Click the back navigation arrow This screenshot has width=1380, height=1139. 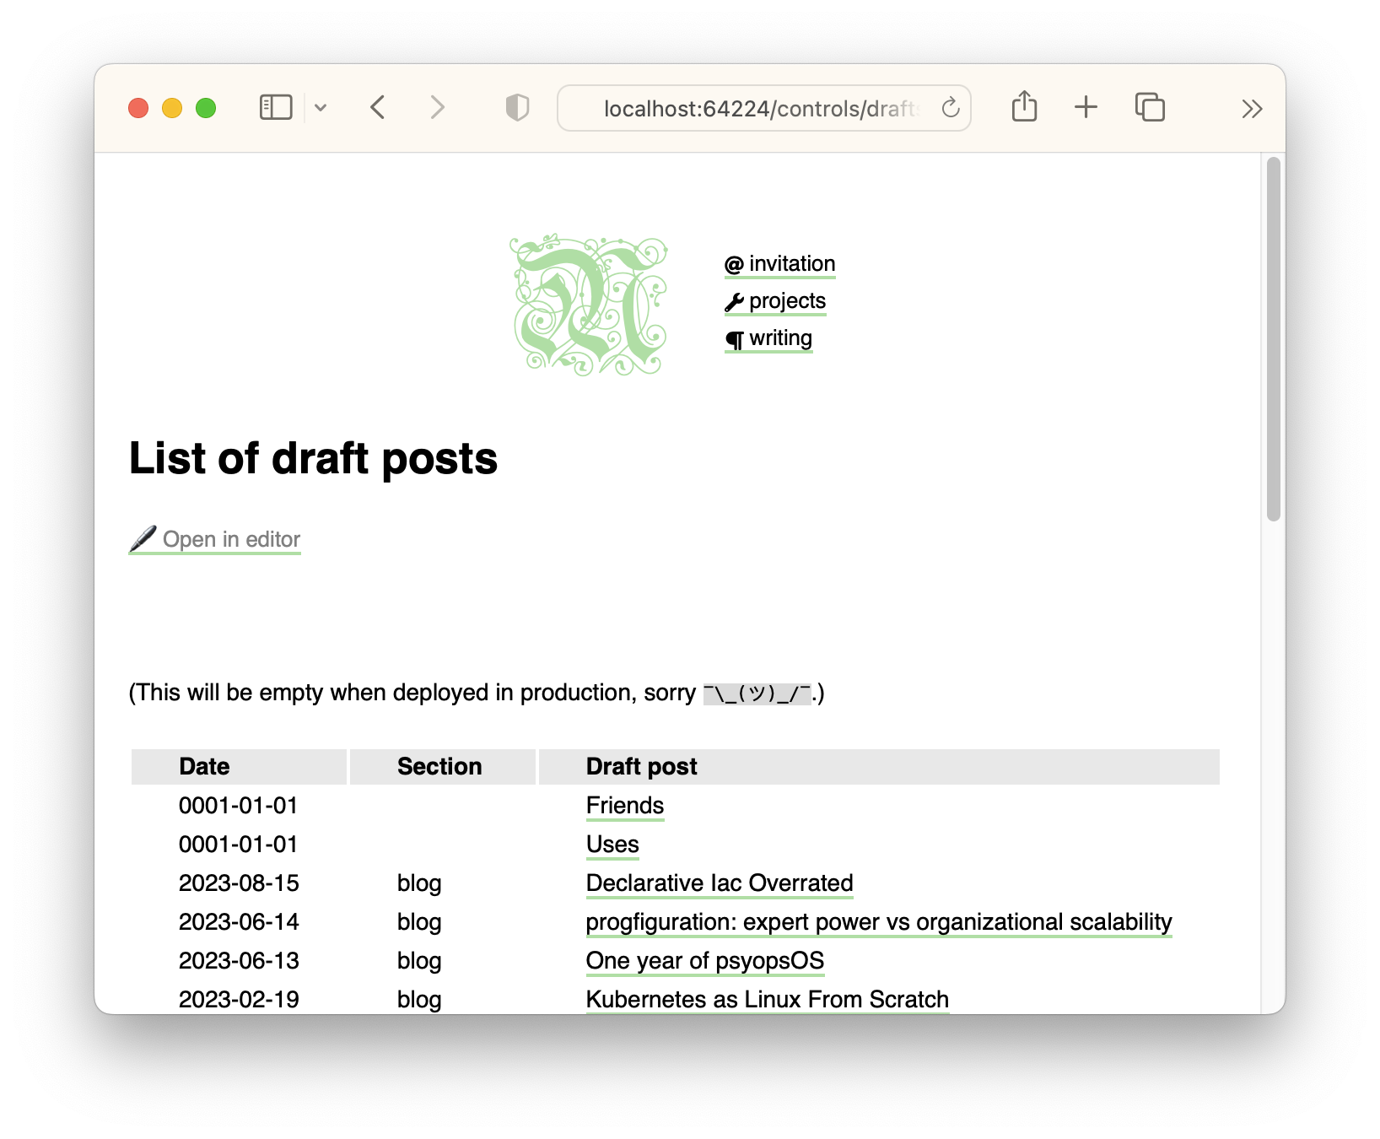[377, 107]
